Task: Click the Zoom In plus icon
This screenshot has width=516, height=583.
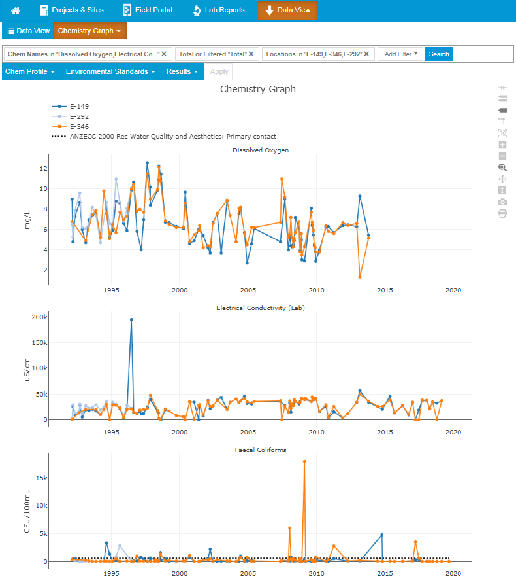Action: pos(502,145)
